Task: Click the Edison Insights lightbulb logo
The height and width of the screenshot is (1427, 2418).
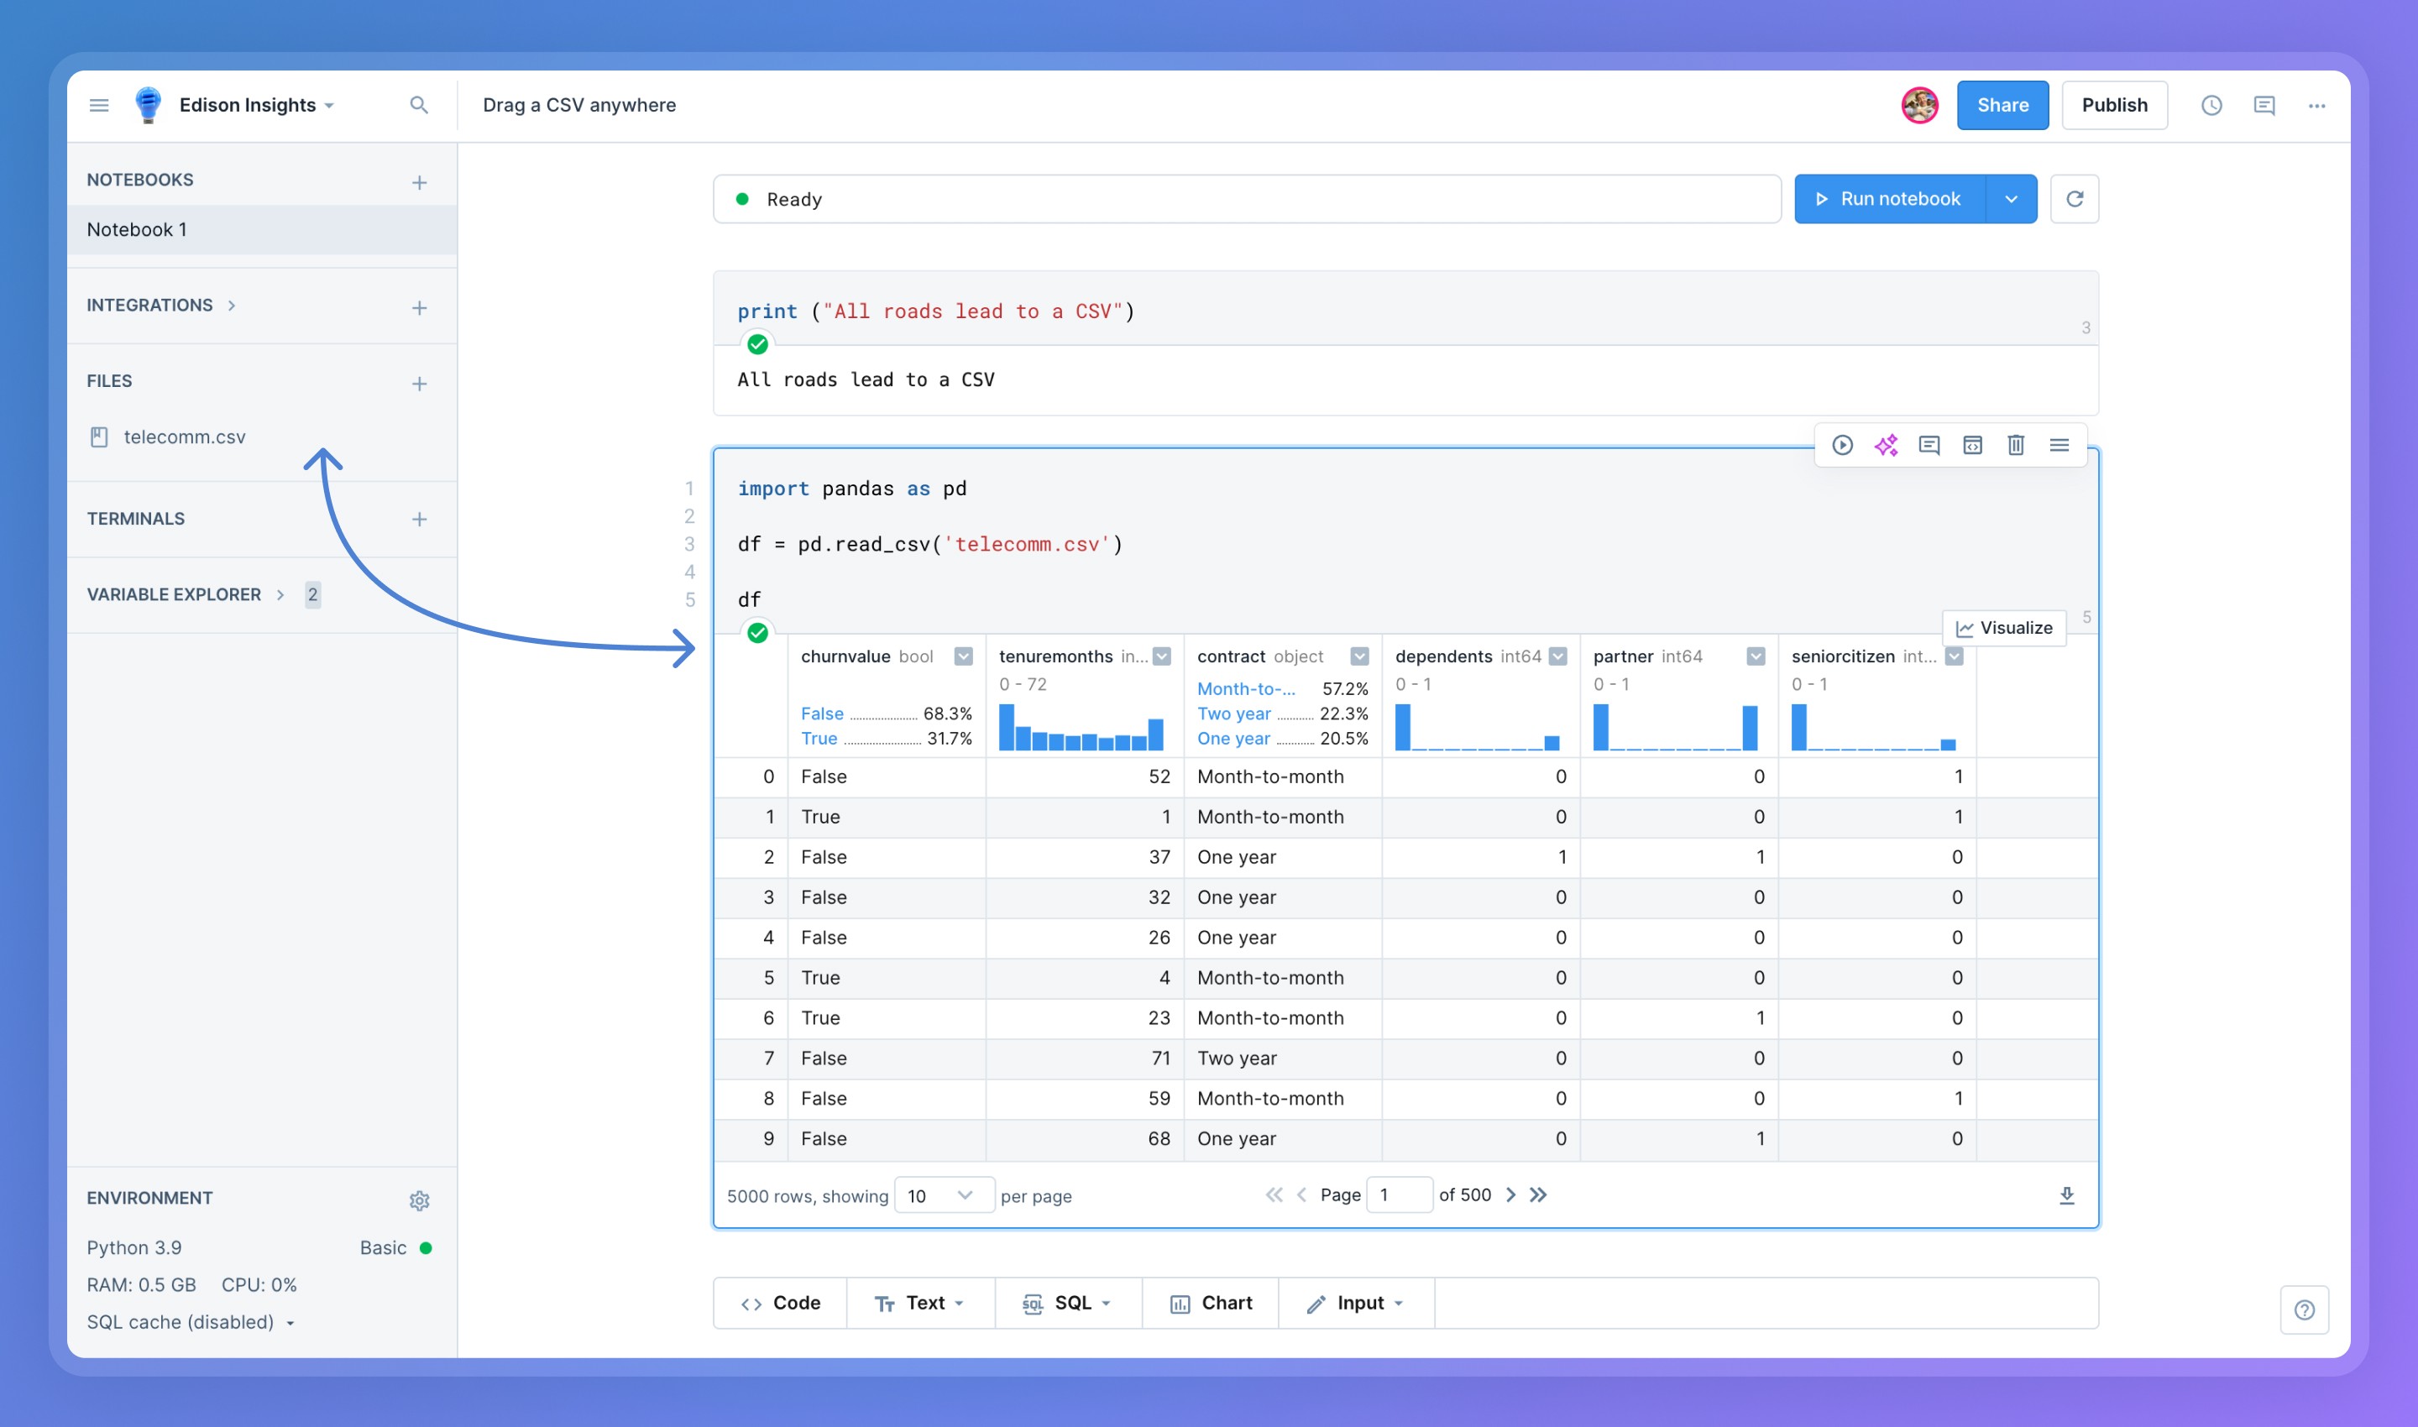Action: coord(147,105)
